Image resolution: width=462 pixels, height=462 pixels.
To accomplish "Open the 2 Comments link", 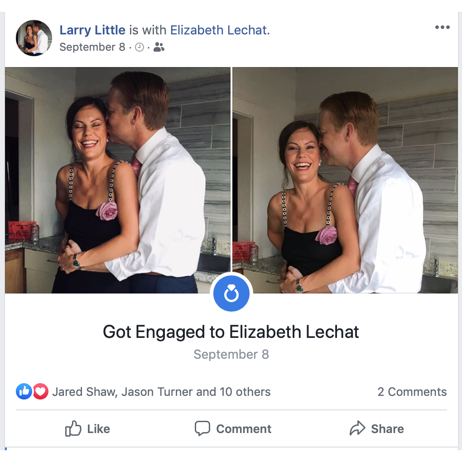I will [412, 391].
